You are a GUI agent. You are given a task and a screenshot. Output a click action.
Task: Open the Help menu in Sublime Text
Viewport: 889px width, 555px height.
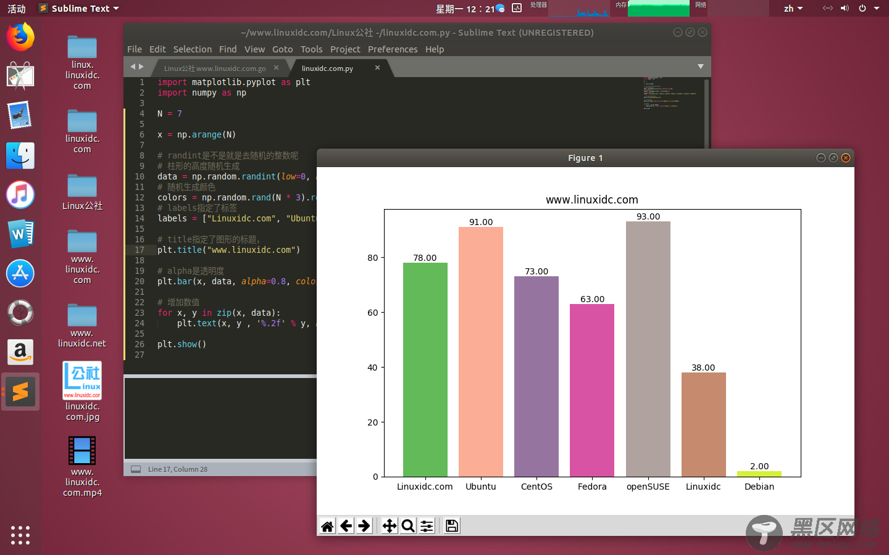click(435, 49)
